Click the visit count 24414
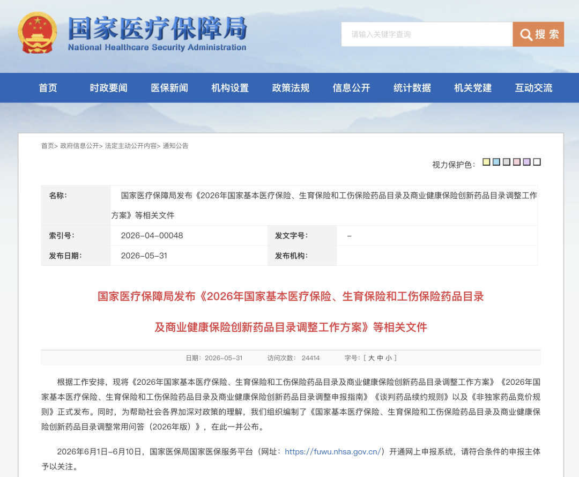 [x=310, y=358]
